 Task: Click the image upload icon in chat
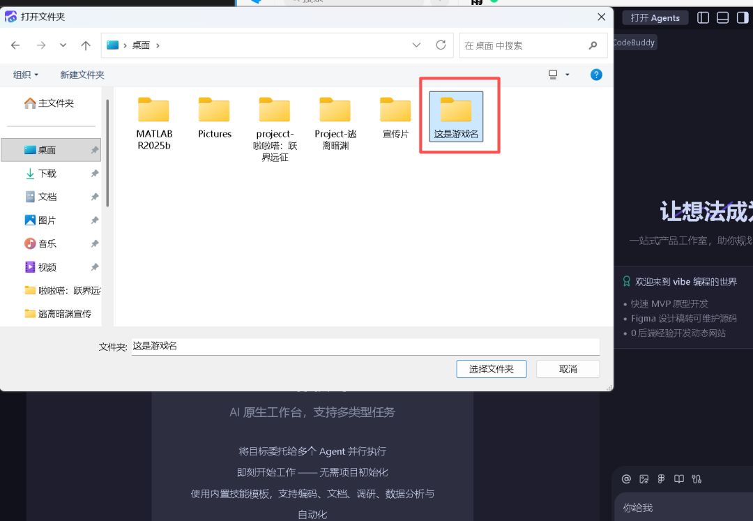(644, 478)
